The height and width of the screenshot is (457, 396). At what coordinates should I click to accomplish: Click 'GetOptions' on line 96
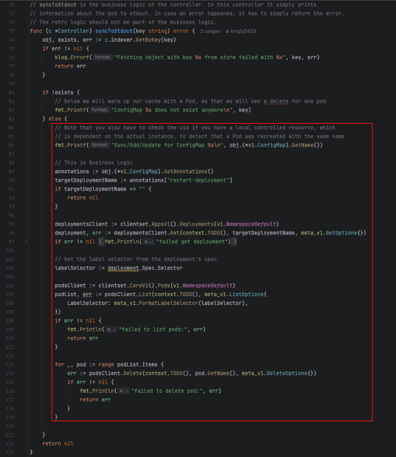pos(341,233)
